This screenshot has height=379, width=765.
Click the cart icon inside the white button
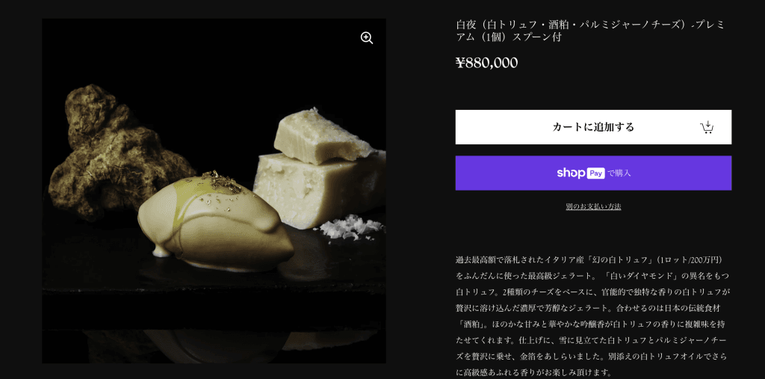(x=707, y=127)
